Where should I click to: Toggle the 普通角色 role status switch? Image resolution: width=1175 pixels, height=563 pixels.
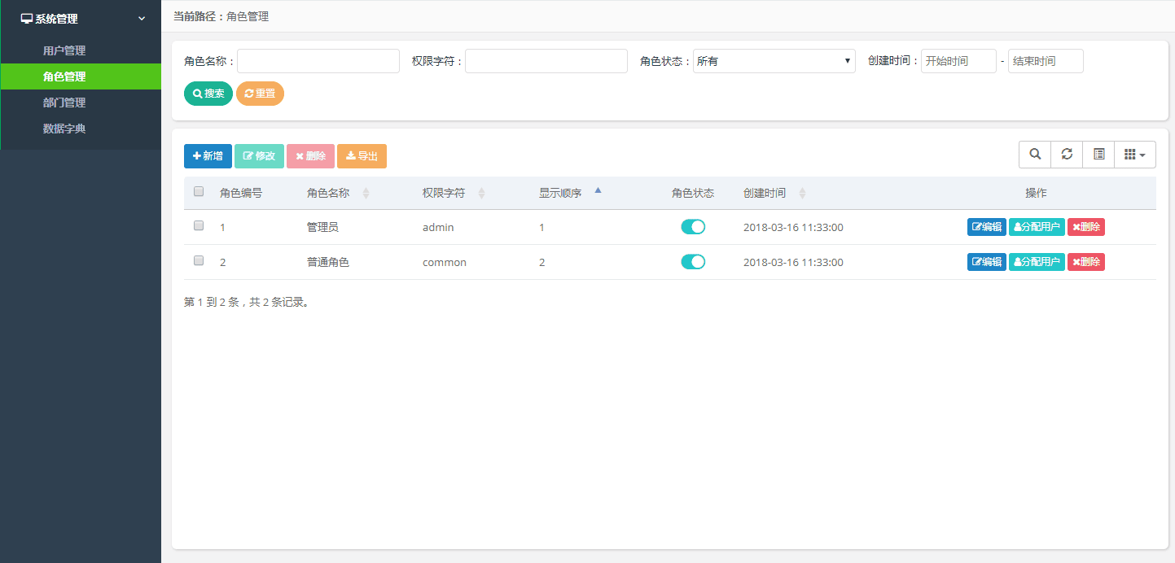pyautogui.click(x=693, y=262)
